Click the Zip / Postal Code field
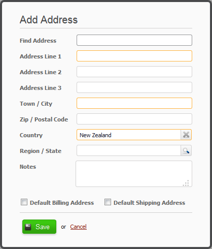This screenshot has height=249, width=212. point(134,119)
